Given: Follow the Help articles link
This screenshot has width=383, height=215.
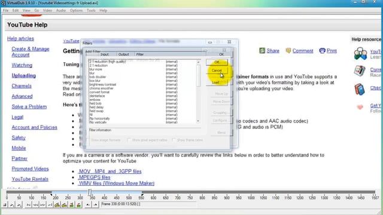Looking at the screenshot, I should (x=20, y=38).
